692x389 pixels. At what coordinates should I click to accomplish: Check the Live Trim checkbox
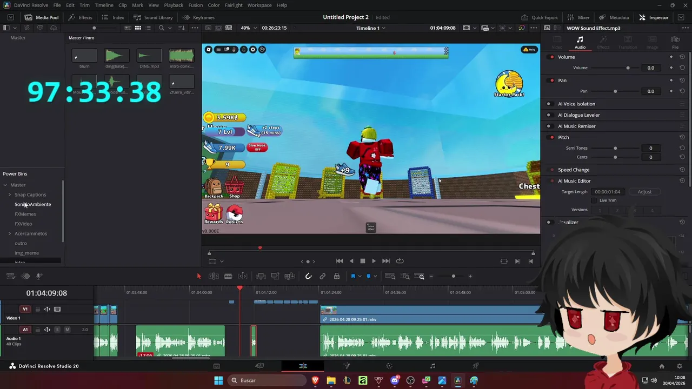pyautogui.click(x=594, y=200)
